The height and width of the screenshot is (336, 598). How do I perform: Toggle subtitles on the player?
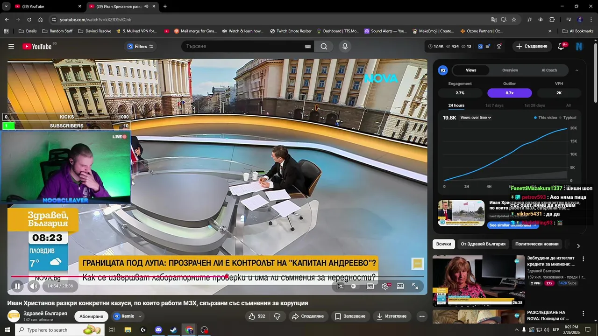point(370,286)
